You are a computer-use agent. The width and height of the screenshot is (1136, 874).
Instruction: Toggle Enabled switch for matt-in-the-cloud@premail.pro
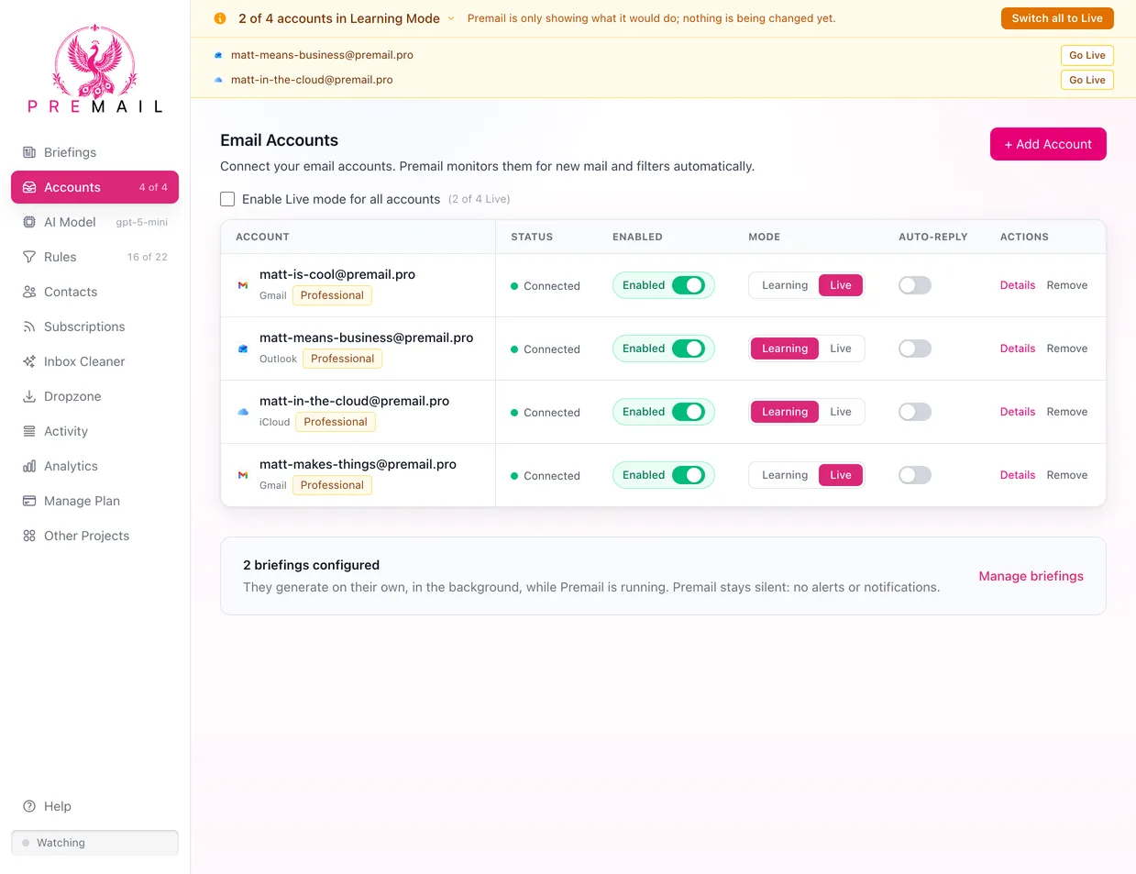tap(689, 412)
